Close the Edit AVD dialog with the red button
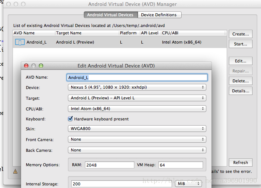The height and width of the screenshot is (188, 261). click(26, 66)
